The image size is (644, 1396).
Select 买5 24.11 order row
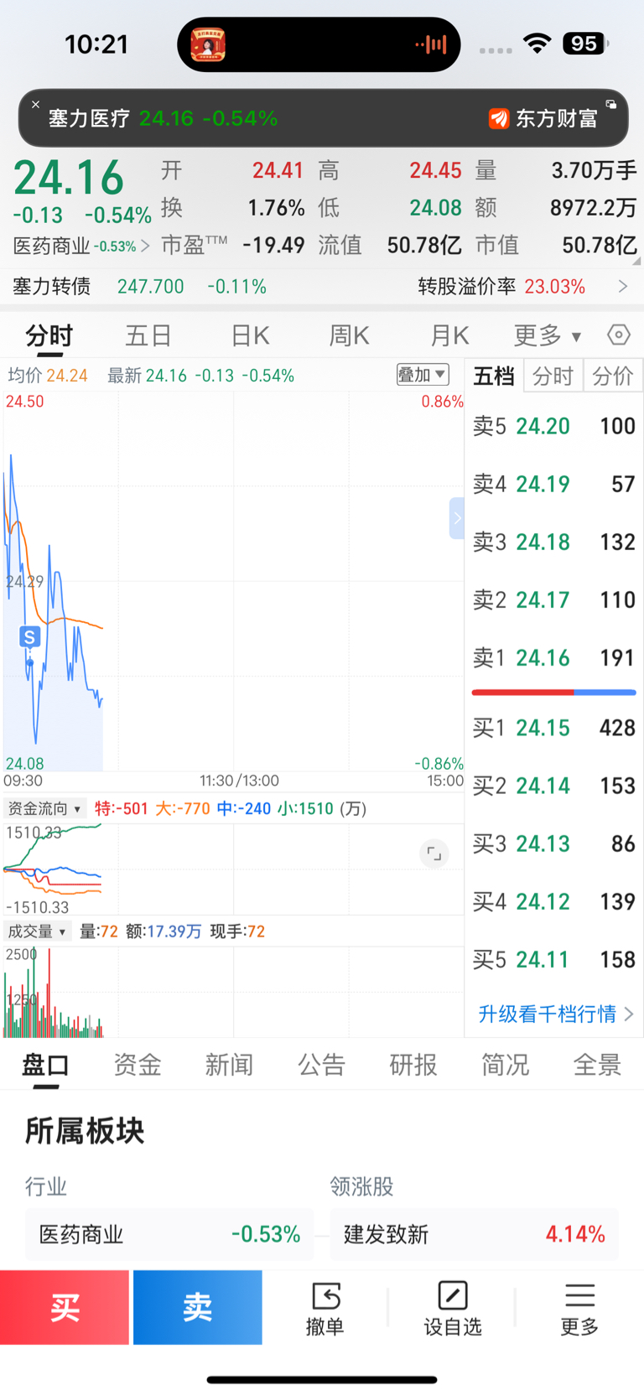coord(554,959)
